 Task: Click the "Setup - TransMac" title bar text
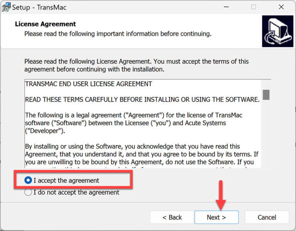pyautogui.click(x=39, y=7)
